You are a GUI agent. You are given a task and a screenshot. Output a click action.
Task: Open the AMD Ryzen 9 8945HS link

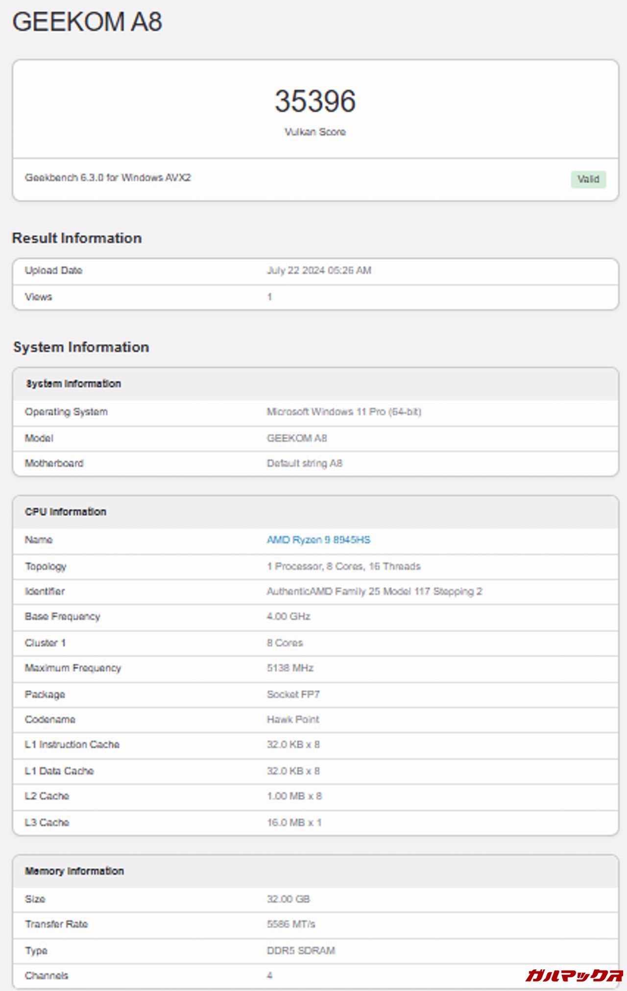coord(318,540)
